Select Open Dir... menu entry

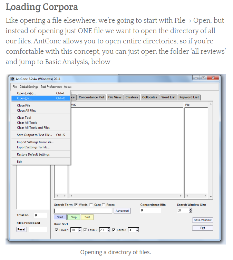point(41,98)
